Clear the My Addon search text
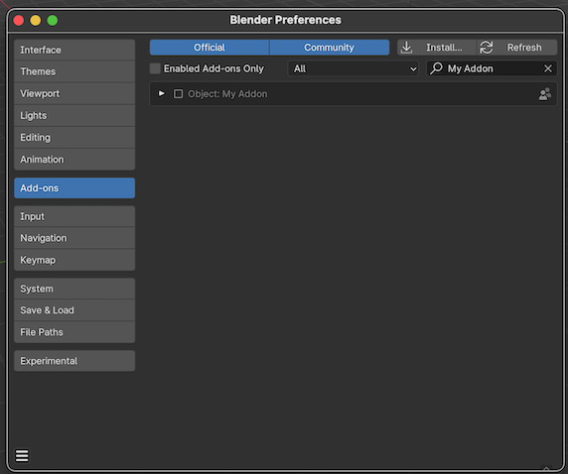The width and height of the screenshot is (568, 474). tap(548, 68)
